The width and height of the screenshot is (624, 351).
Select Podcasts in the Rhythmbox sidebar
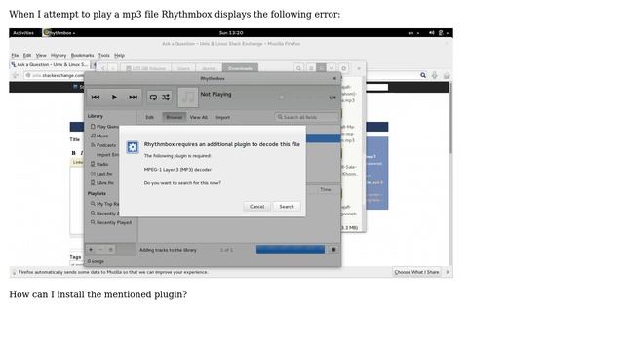point(103,145)
